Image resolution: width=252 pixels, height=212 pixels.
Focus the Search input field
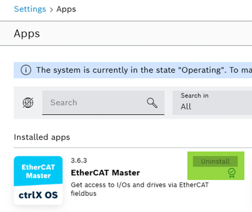[x=103, y=103]
